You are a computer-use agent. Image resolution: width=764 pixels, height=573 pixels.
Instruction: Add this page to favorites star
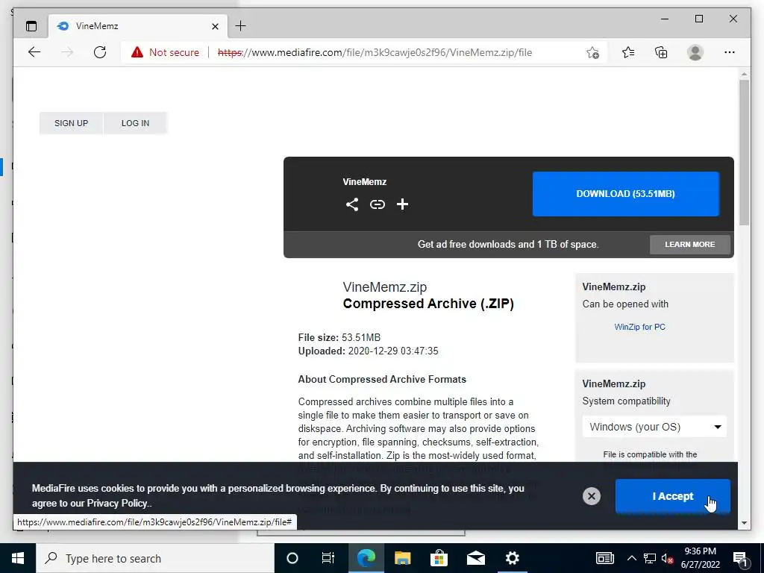coord(592,52)
